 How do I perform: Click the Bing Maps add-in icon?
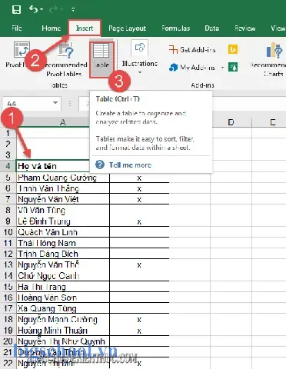point(233,49)
